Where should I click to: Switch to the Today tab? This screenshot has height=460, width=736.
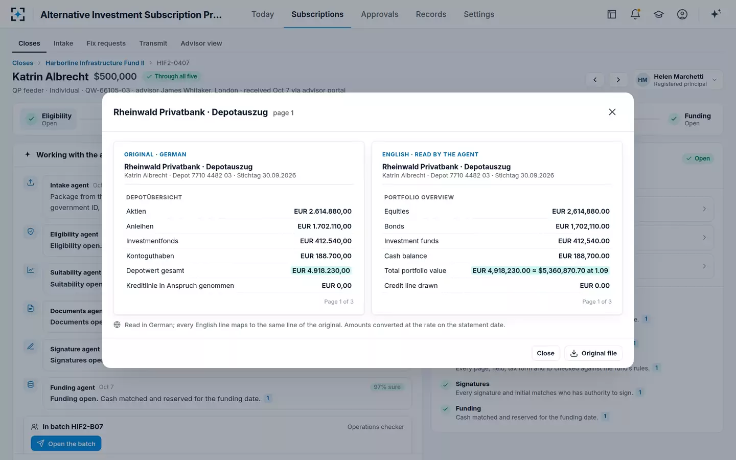click(x=263, y=14)
